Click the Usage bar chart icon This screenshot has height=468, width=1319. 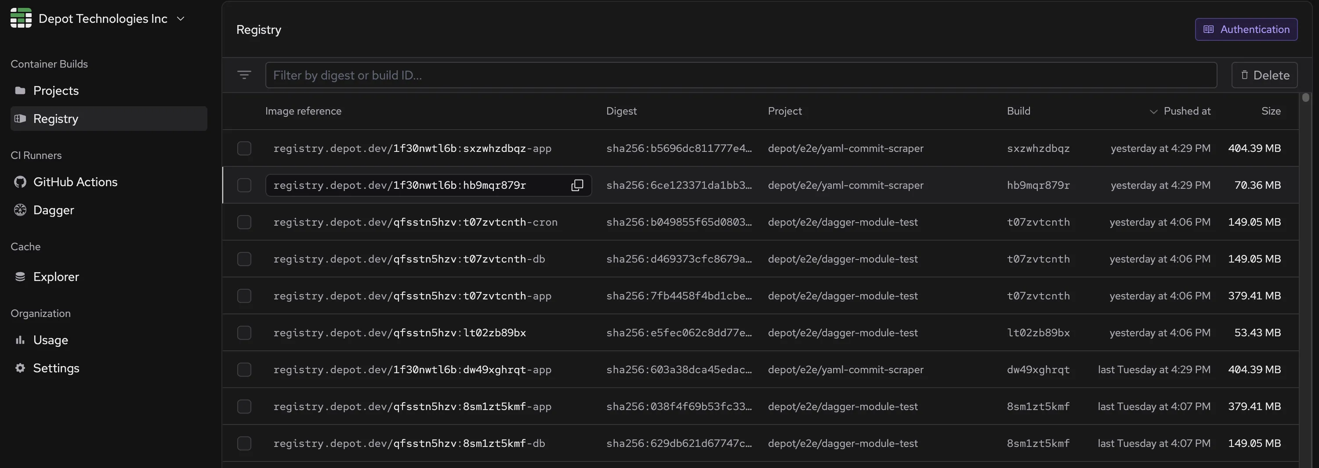pyautogui.click(x=20, y=340)
